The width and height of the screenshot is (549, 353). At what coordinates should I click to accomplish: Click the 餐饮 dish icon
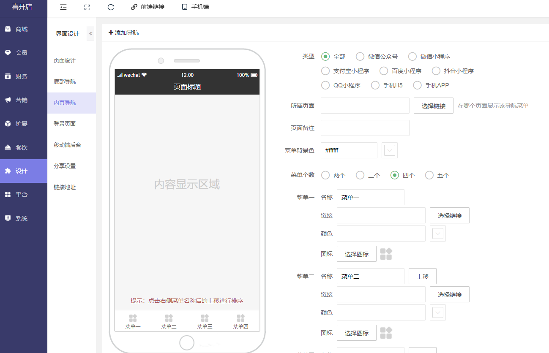click(x=8, y=147)
